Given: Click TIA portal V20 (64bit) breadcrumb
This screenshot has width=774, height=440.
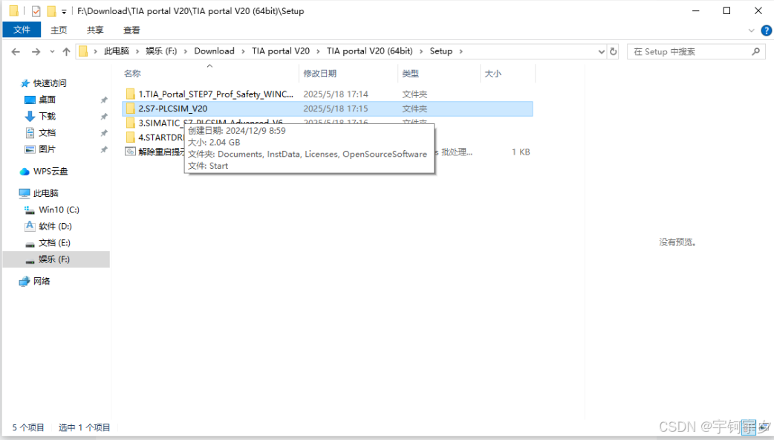Looking at the screenshot, I should tap(370, 51).
